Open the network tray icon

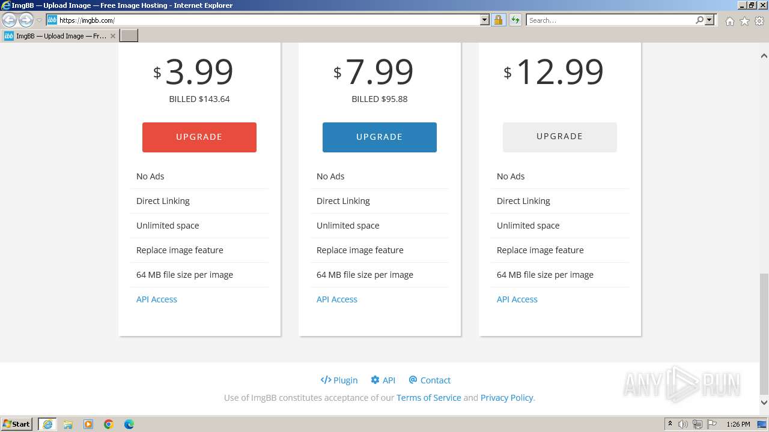697,424
